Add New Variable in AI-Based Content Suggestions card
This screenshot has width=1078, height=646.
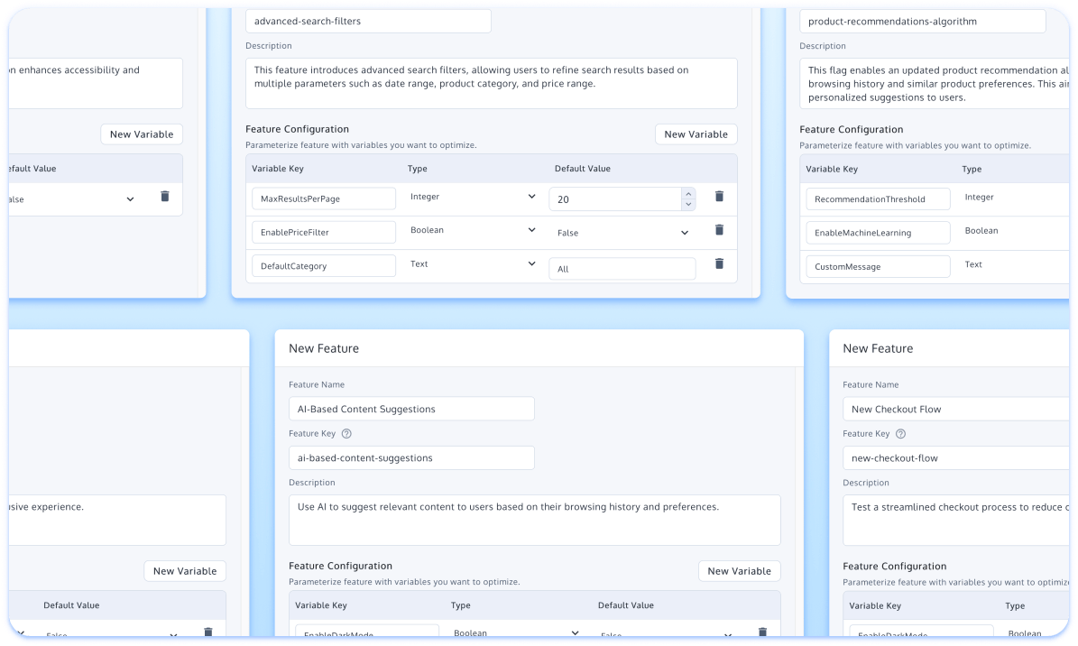(739, 571)
